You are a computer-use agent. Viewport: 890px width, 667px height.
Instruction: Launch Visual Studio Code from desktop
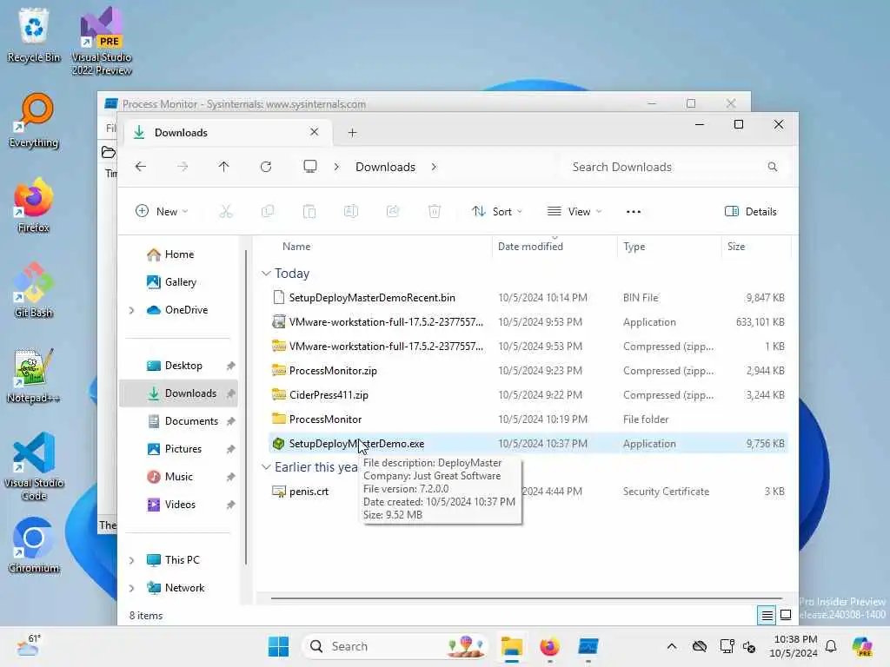click(34, 466)
